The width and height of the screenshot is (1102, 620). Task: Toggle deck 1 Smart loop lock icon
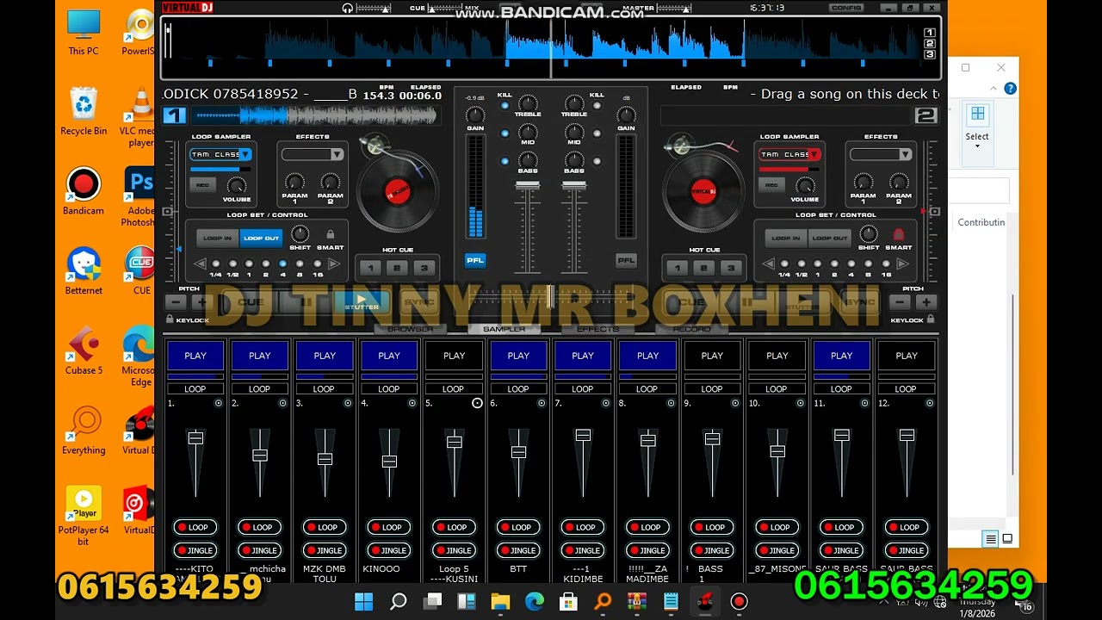(329, 234)
